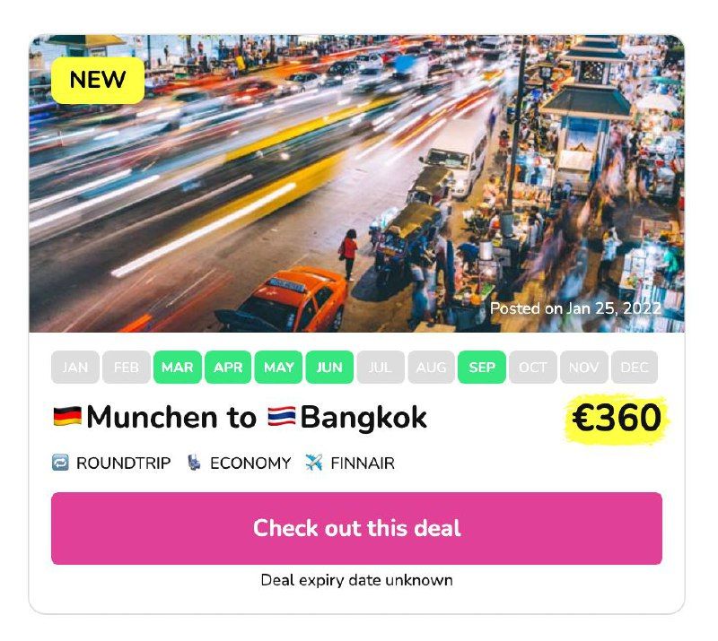Click the Check out this deal button

[356, 528]
